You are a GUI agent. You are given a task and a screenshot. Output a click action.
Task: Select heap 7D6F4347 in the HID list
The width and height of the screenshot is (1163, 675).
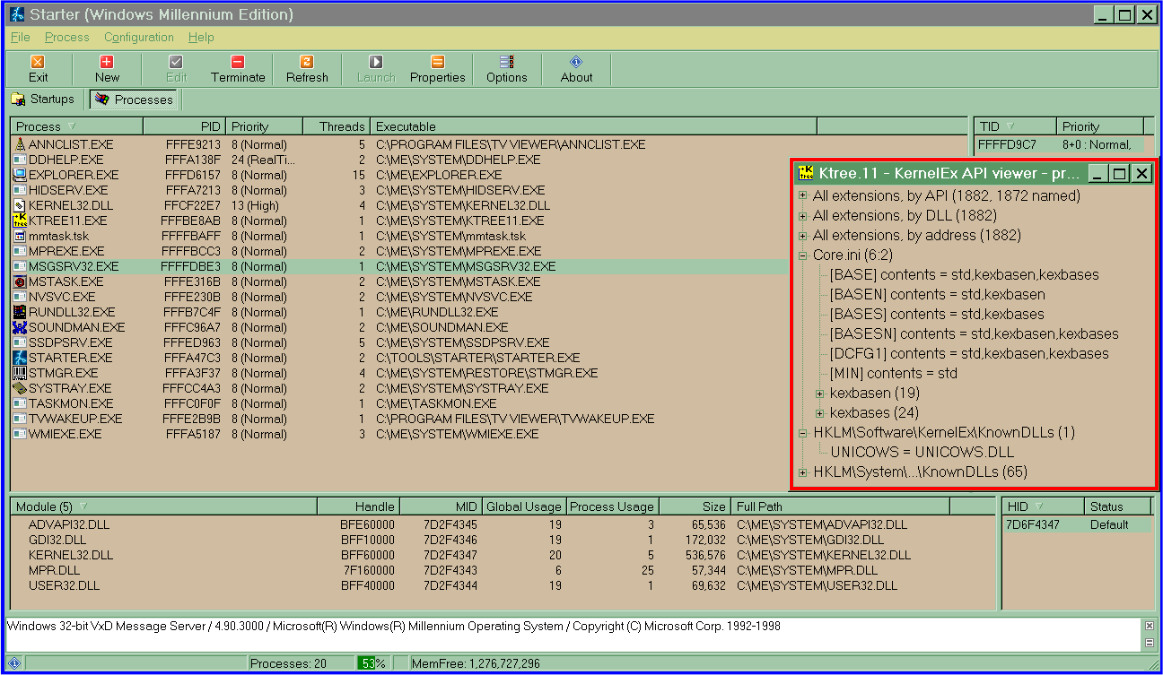pyautogui.click(x=1076, y=524)
